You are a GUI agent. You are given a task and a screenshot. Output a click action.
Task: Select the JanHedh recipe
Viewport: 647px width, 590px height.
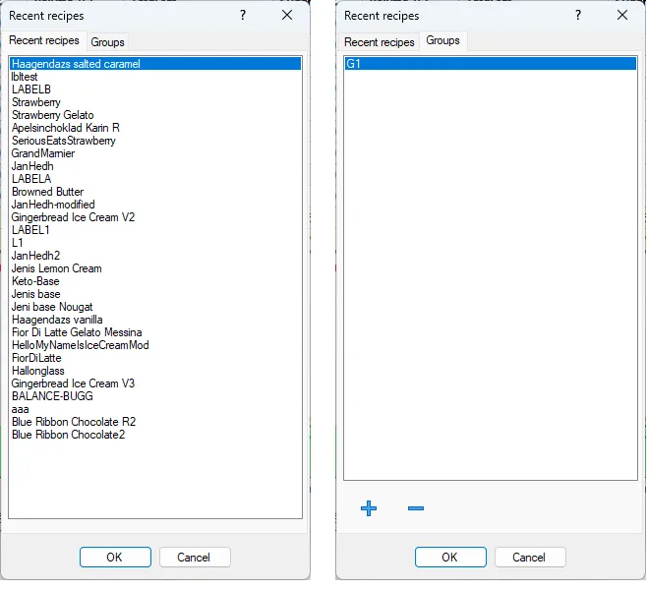click(x=155, y=166)
